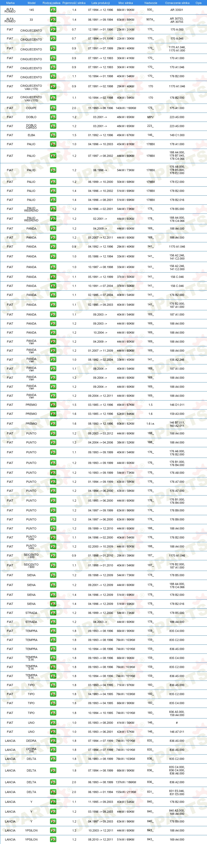Select fuel icon in PUNTO VAN 1.1 row
This screenshot has width=207, height=844.
click(x=53, y=537)
